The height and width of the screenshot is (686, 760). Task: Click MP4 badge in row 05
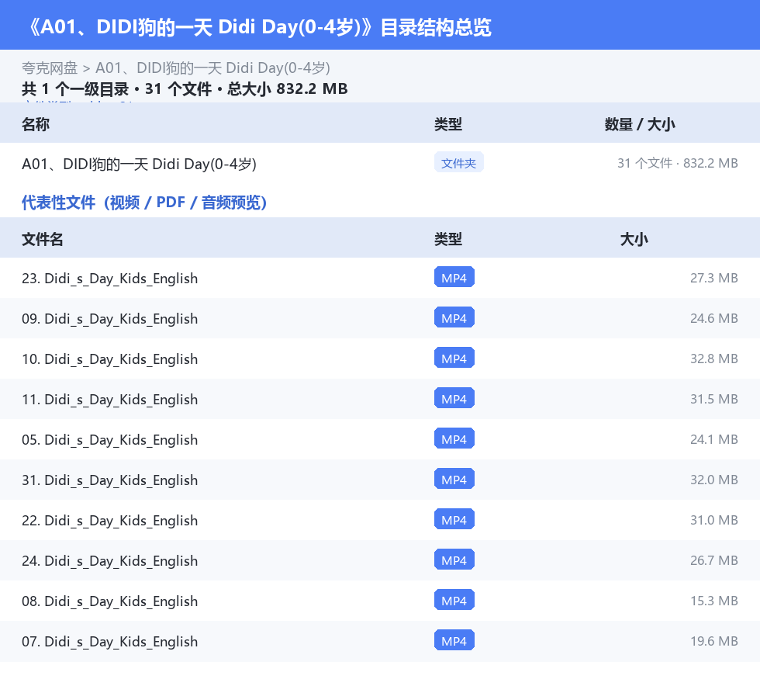point(454,438)
